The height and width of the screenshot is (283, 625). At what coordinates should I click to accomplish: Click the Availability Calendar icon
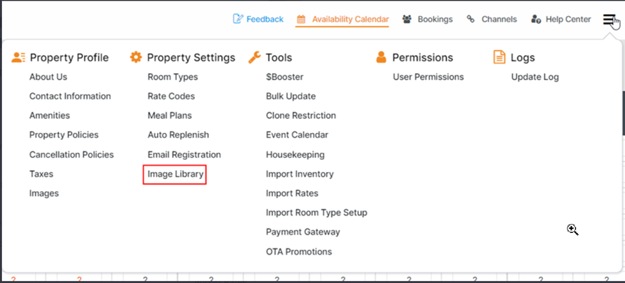point(301,19)
